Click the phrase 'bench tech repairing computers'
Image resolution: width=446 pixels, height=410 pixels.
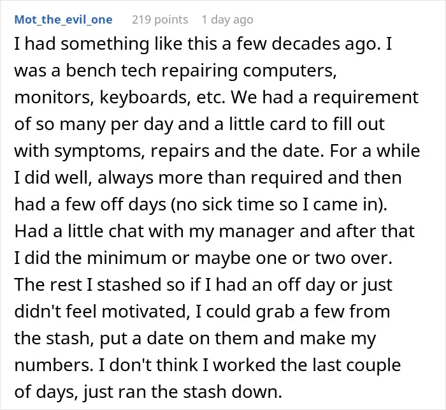[201, 71]
